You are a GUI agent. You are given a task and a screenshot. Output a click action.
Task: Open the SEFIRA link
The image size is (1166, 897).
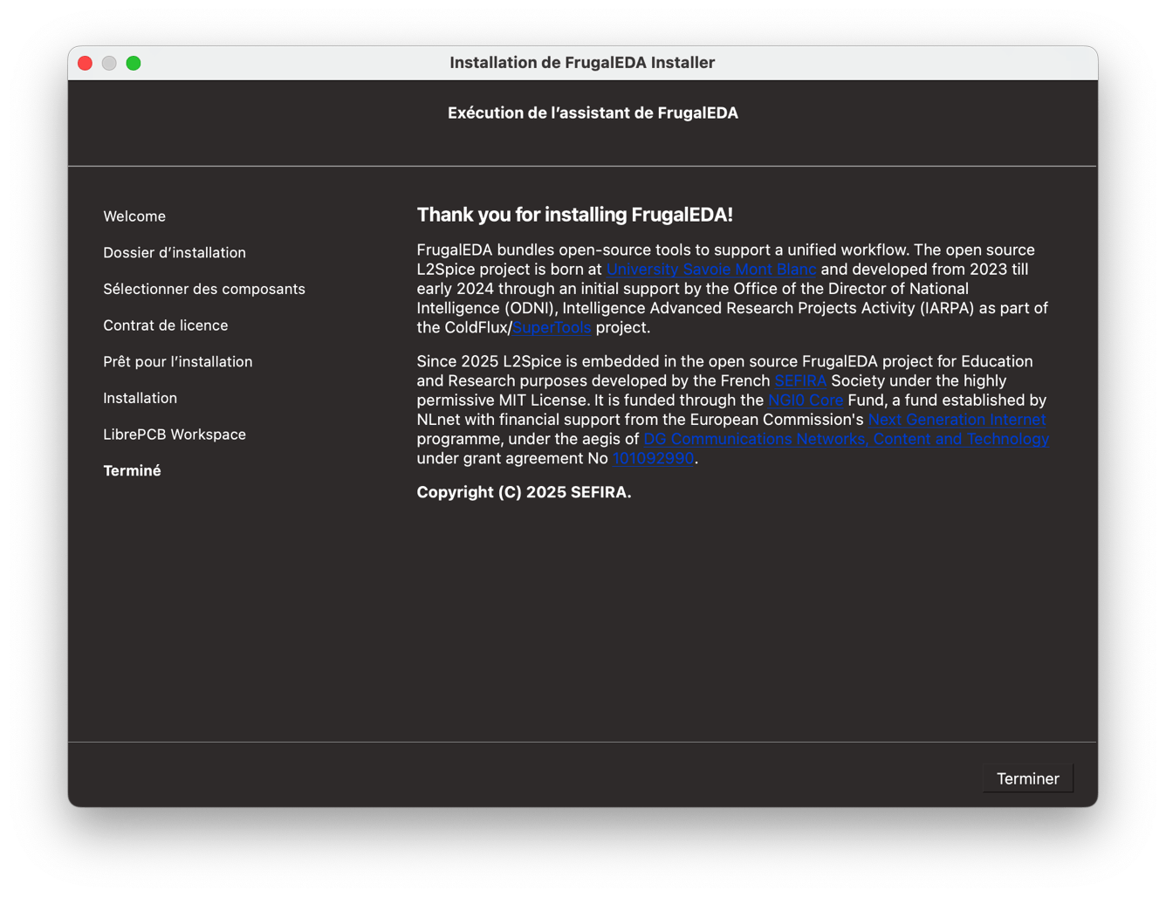point(799,381)
